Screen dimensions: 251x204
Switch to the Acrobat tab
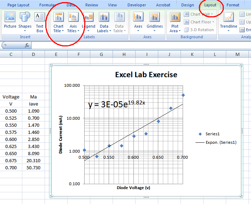tap(163, 5)
